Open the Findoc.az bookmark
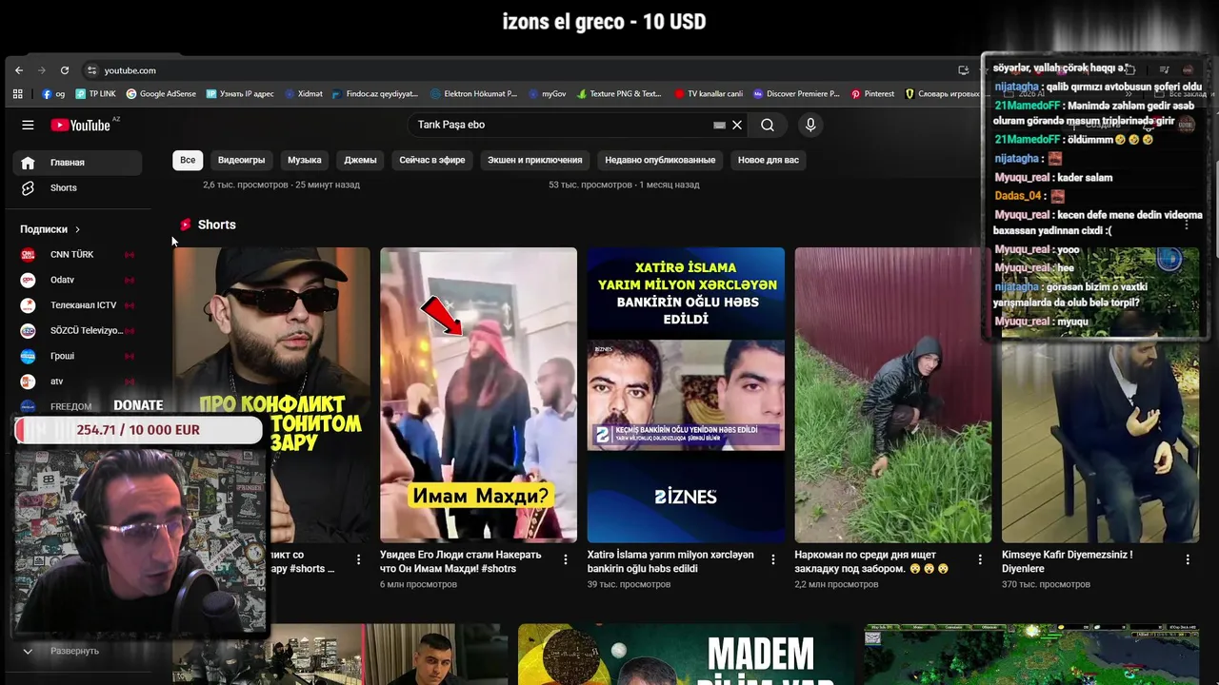 coord(374,94)
